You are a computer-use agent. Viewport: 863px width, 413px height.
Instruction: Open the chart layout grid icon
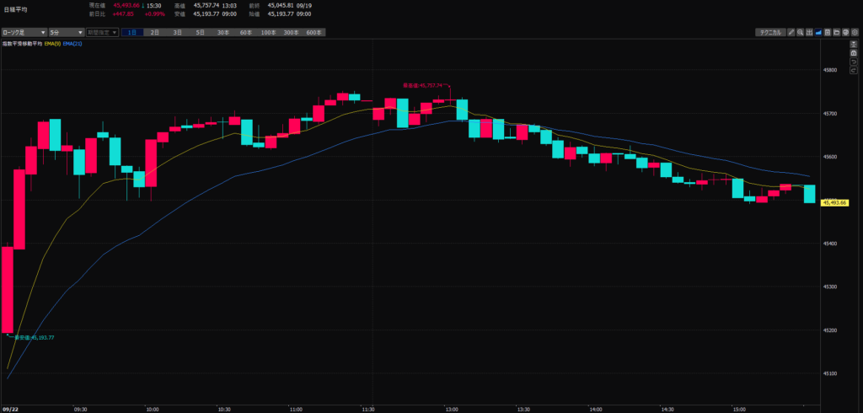pos(809,33)
